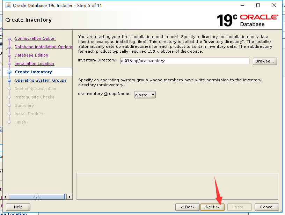This screenshot has height=215, width=285.
Task: Click the left arrow of the steps scrollbar
Action: tap(6, 197)
